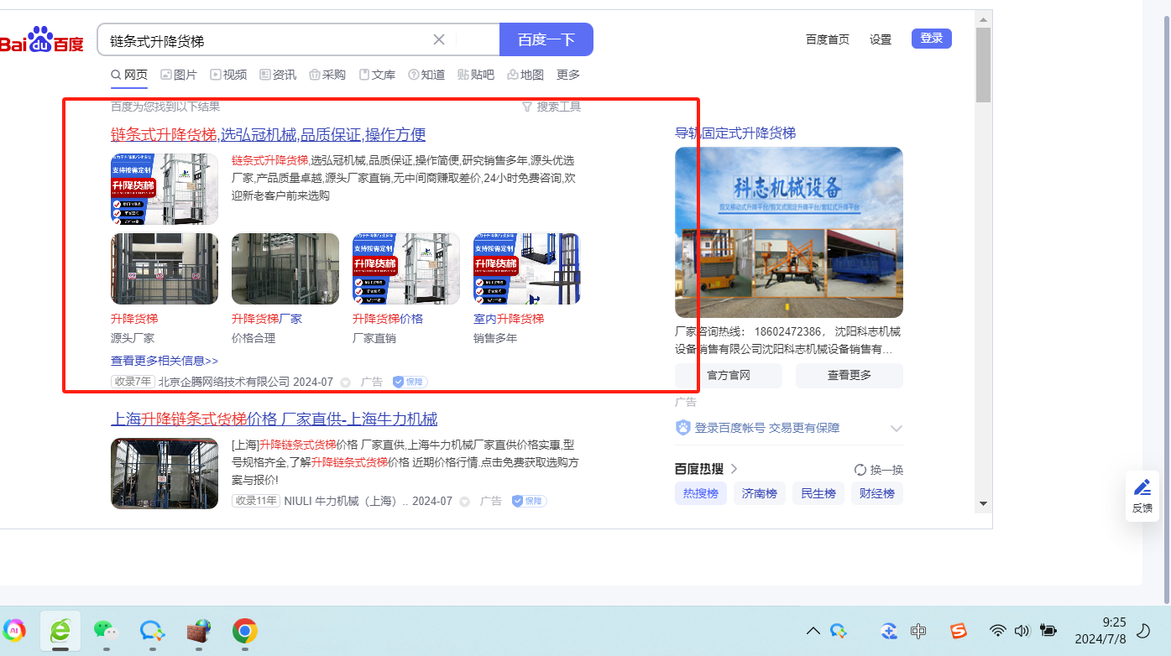Open Google Chrome from the taskbar

click(x=244, y=631)
